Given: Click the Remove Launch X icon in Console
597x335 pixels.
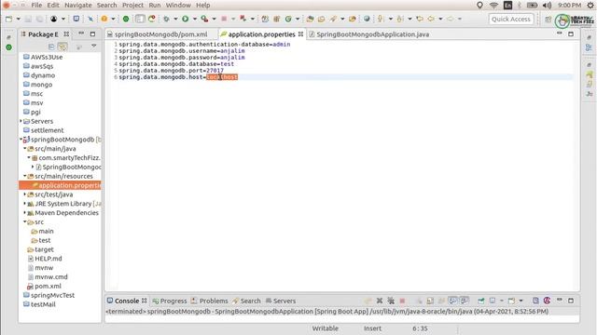Looking at the screenshot, I should pos(380,301).
